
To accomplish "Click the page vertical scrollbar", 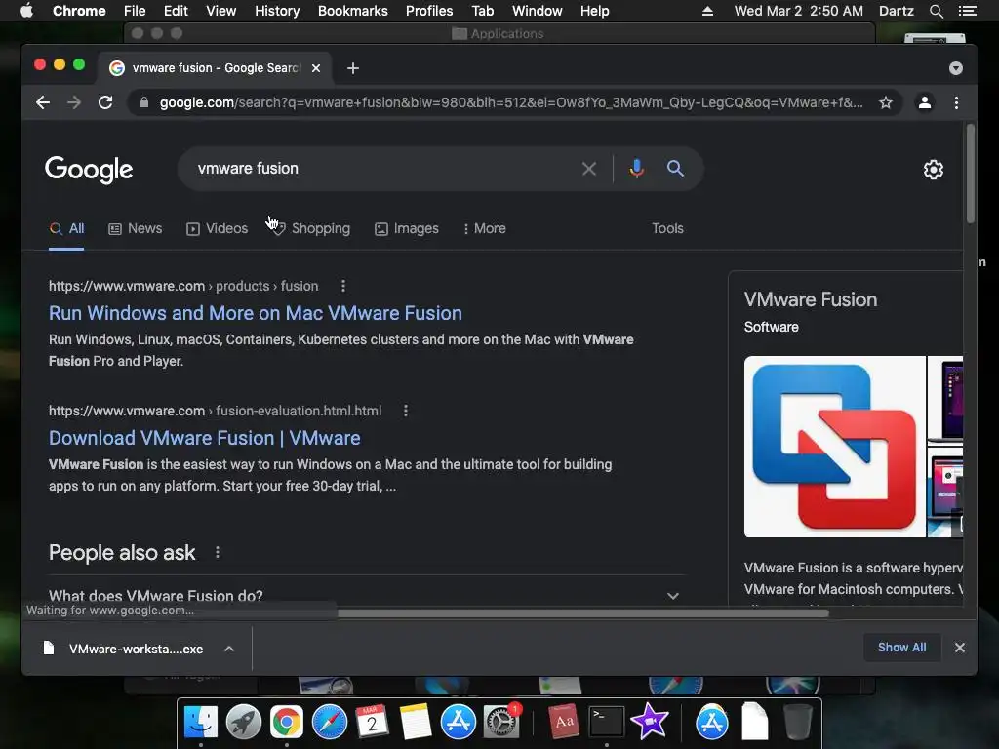I will (x=970, y=174).
